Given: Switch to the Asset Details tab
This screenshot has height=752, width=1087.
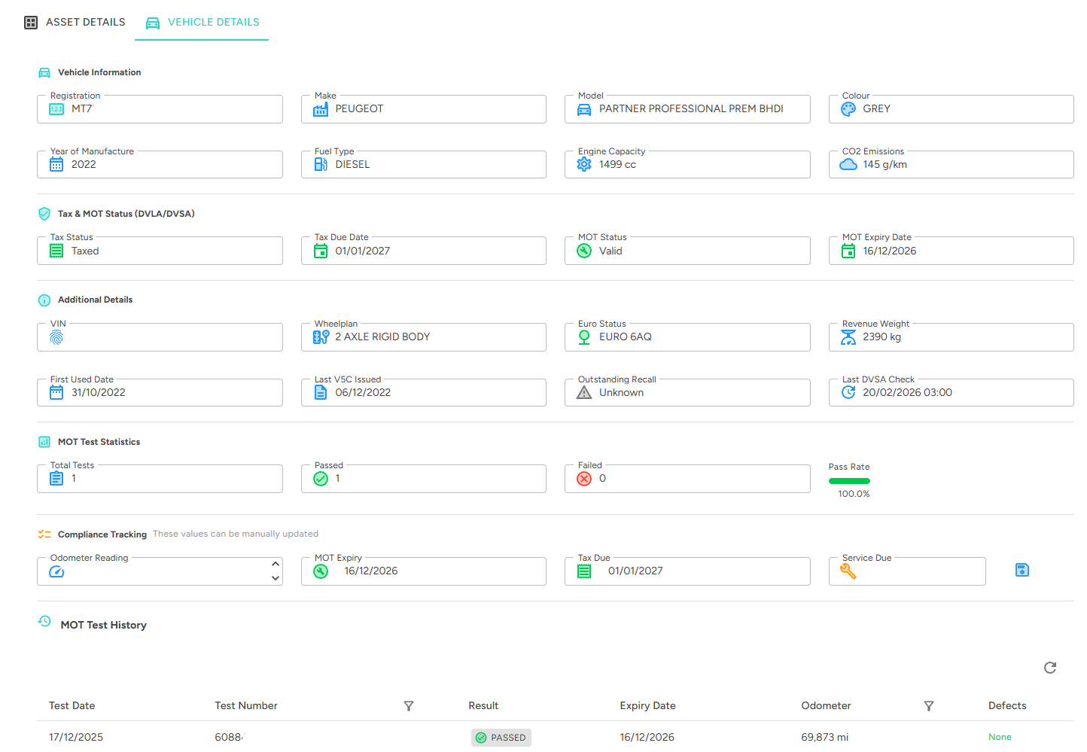Looking at the screenshot, I should 75,22.
